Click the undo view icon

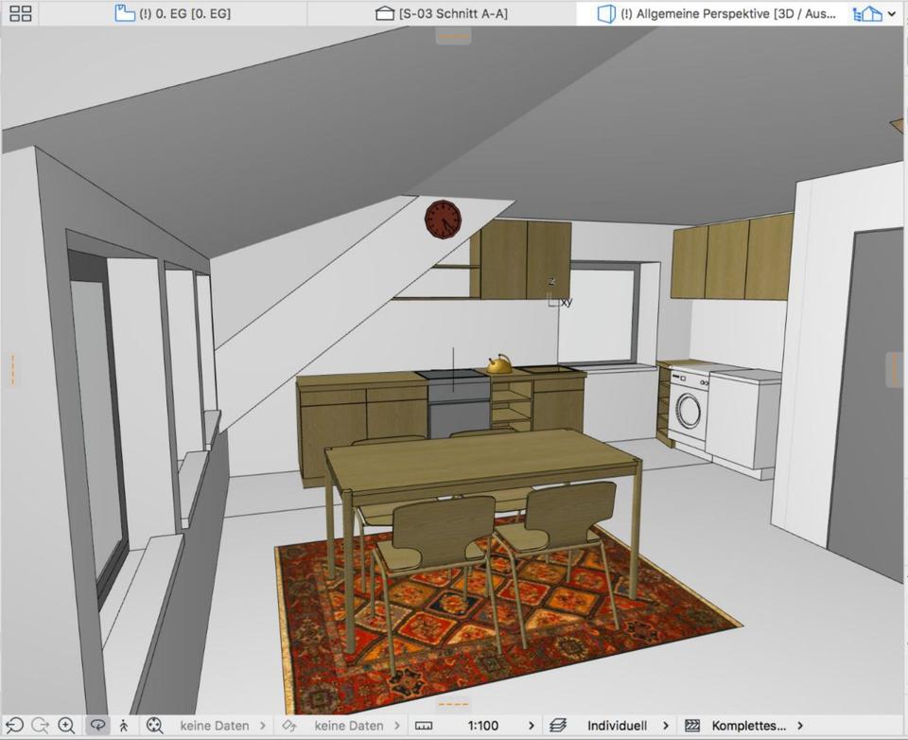click(14, 726)
